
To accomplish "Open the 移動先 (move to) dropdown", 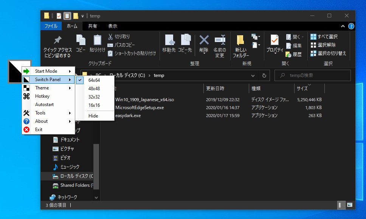I will pos(169,44).
